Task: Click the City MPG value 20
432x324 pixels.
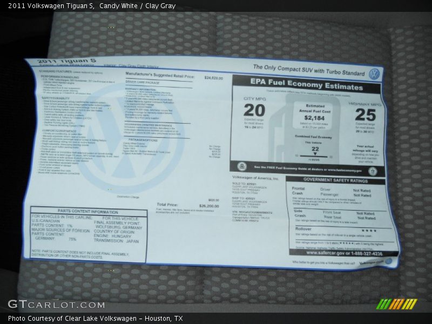Action: pyautogui.click(x=254, y=112)
